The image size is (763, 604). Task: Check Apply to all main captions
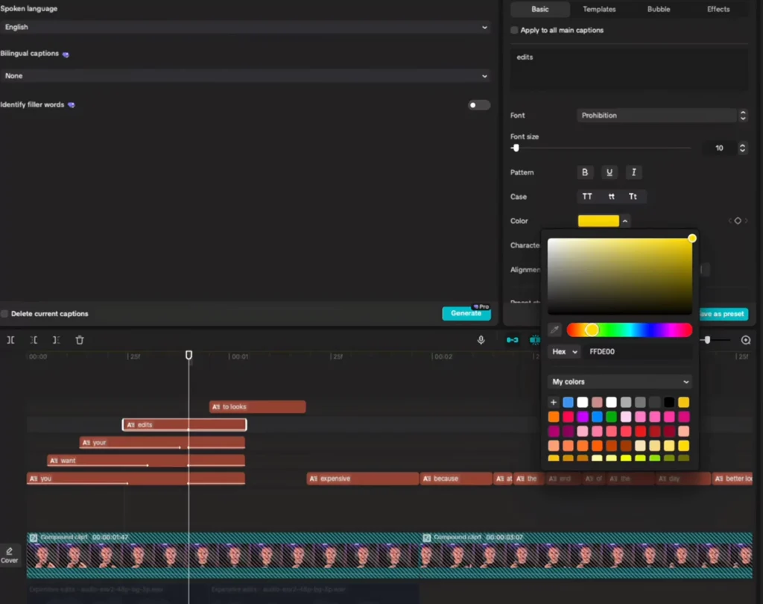click(514, 31)
